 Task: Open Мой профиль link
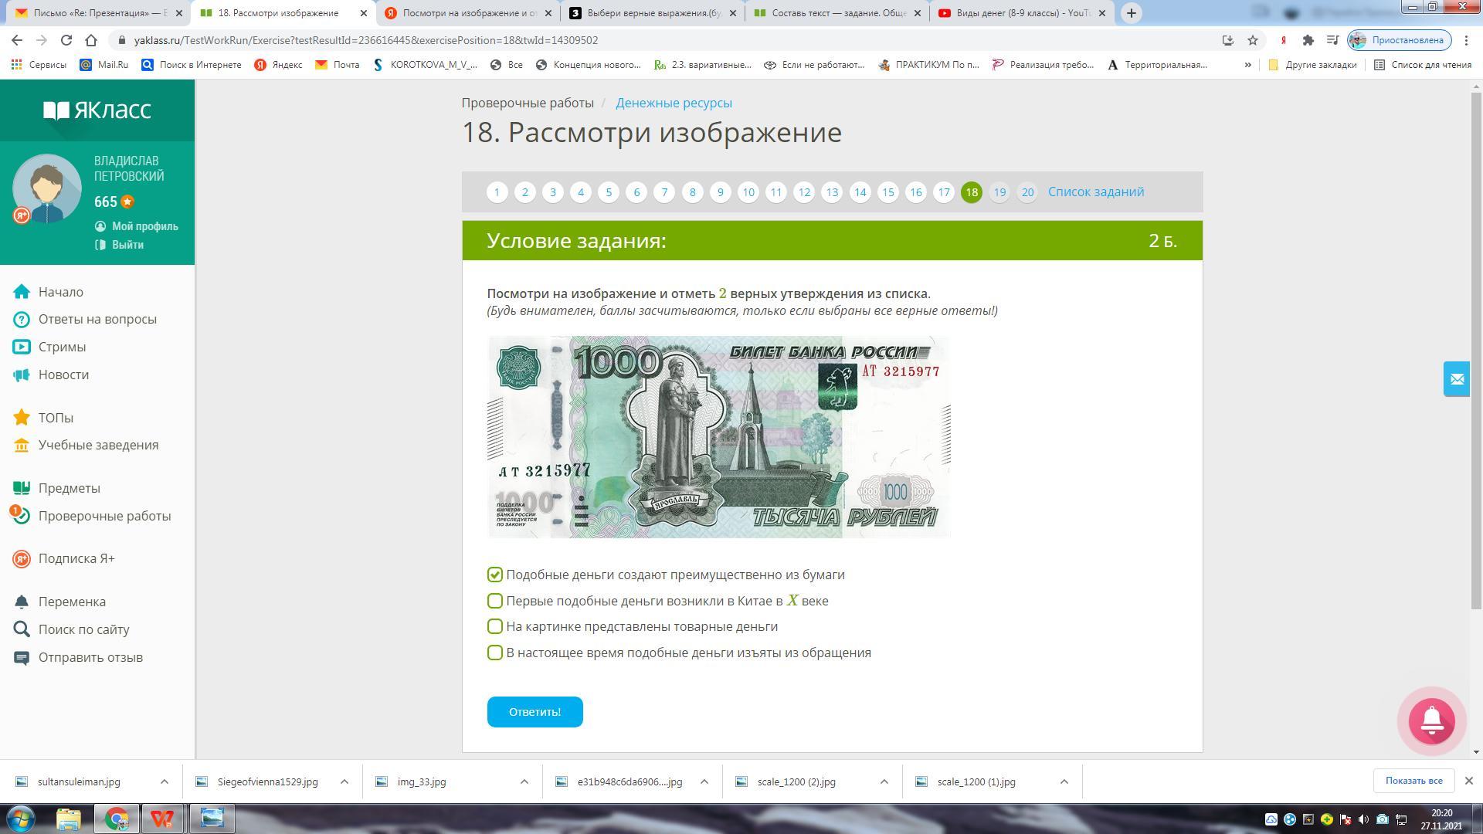144,226
